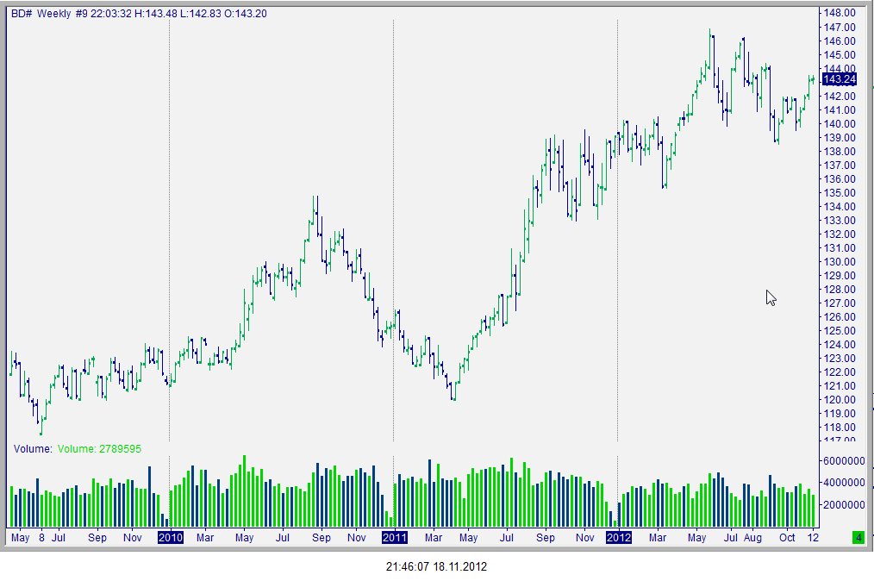The width and height of the screenshot is (874, 581).
Task: Select the current price tag 143.24
Action: (840, 79)
